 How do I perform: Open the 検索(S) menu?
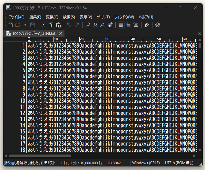[x=69, y=17]
